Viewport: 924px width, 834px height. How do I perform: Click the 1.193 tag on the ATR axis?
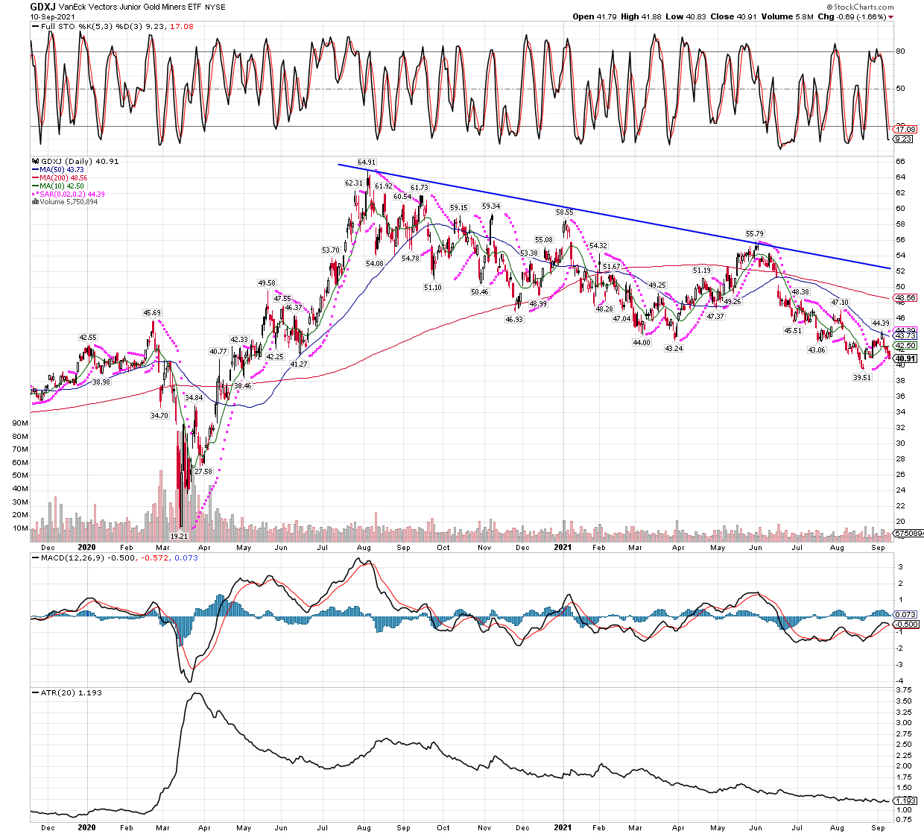point(905,801)
